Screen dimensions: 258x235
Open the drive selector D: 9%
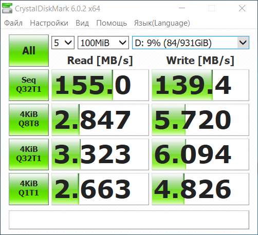point(191,43)
